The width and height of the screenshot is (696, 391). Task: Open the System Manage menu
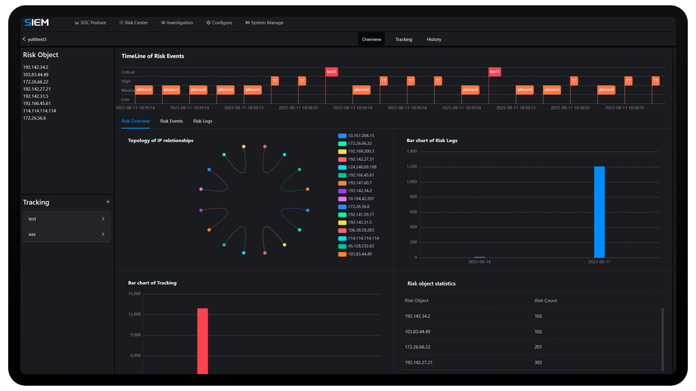[264, 23]
